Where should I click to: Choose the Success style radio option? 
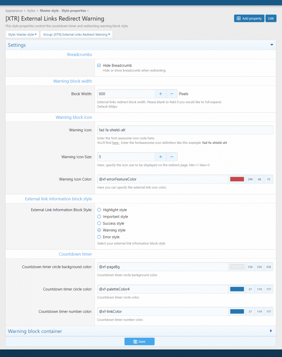99,223
